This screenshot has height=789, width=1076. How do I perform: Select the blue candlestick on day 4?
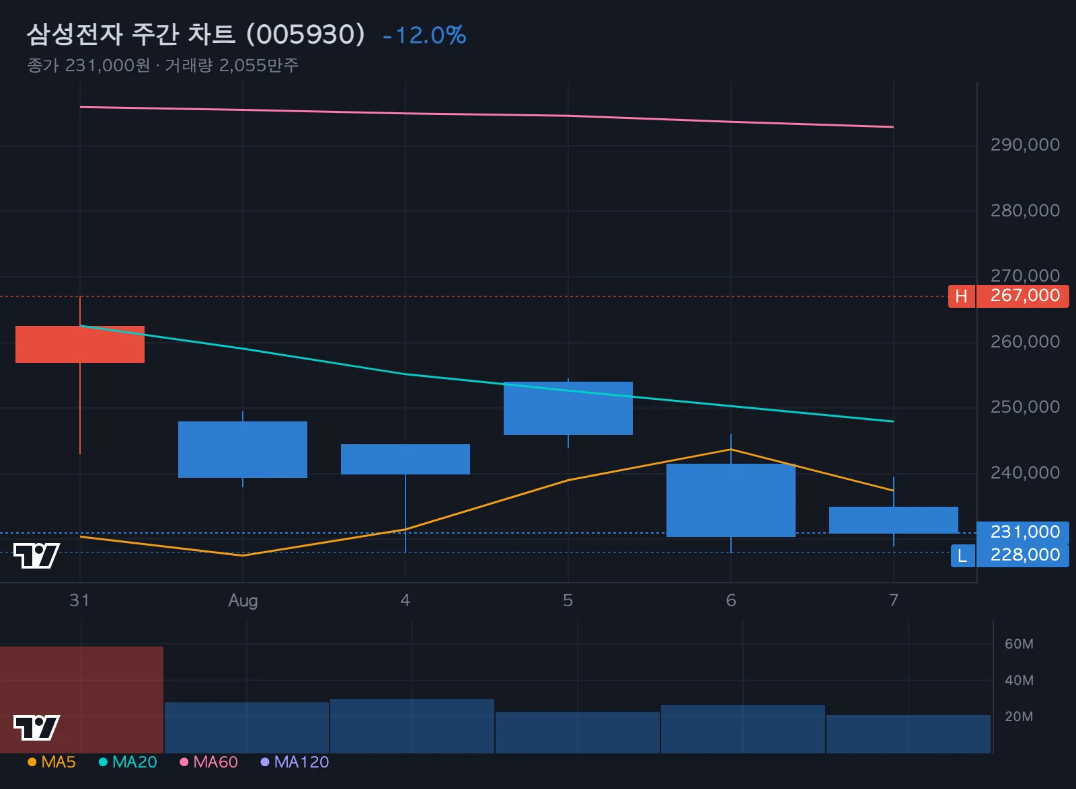[406, 459]
